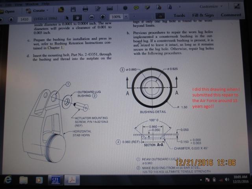Image resolution: width=252 pixels, height=189 pixels.
Task: Select the Hand pan tool
Action: coord(78,17)
